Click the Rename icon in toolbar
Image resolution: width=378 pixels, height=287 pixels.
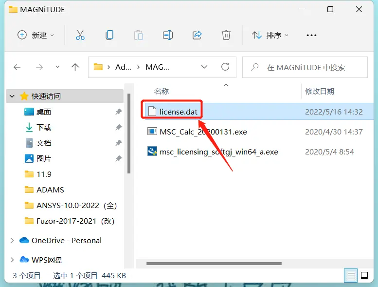click(x=168, y=35)
